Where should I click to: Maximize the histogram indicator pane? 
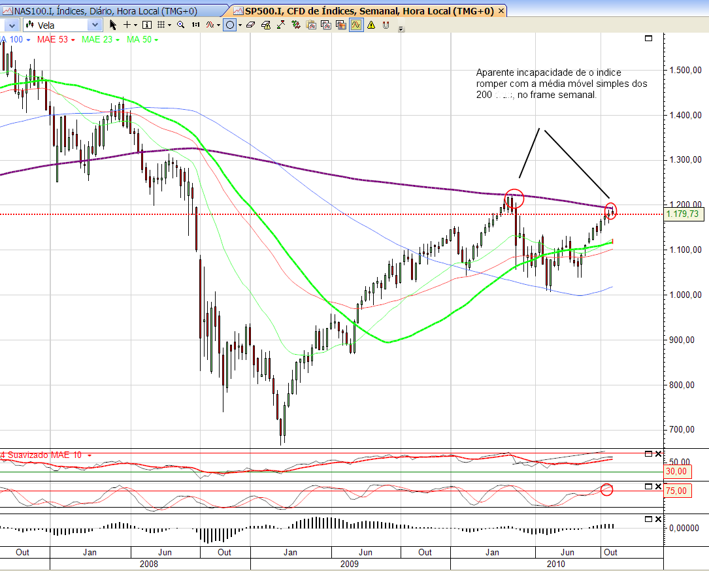tap(648, 519)
